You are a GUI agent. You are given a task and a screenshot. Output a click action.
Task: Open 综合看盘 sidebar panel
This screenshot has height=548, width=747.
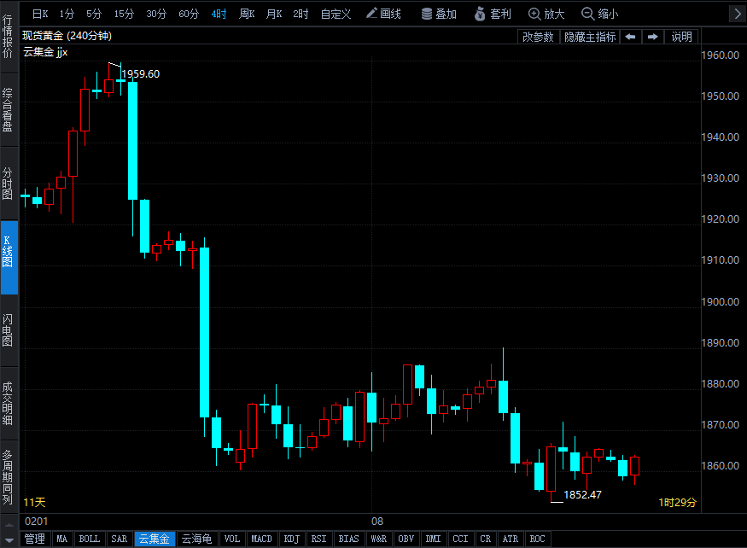click(x=9, y=110)
